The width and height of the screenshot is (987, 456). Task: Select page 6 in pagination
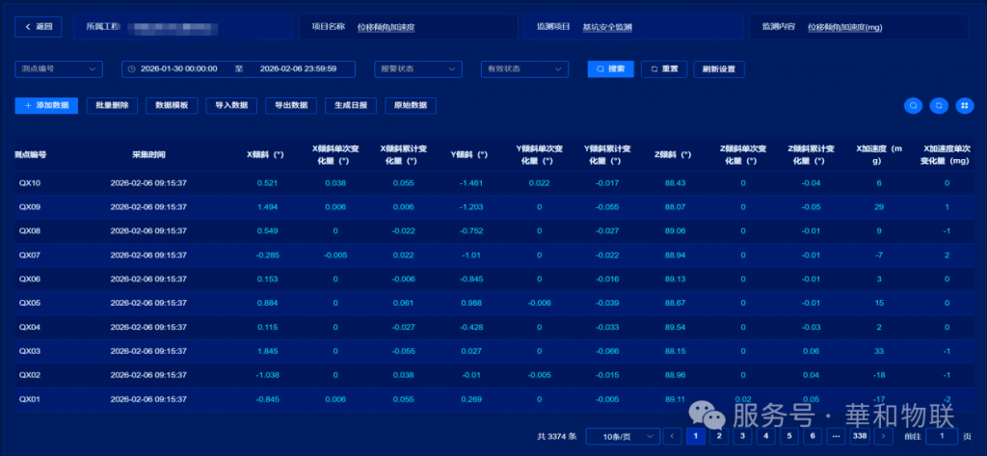(x=812, y=436)
